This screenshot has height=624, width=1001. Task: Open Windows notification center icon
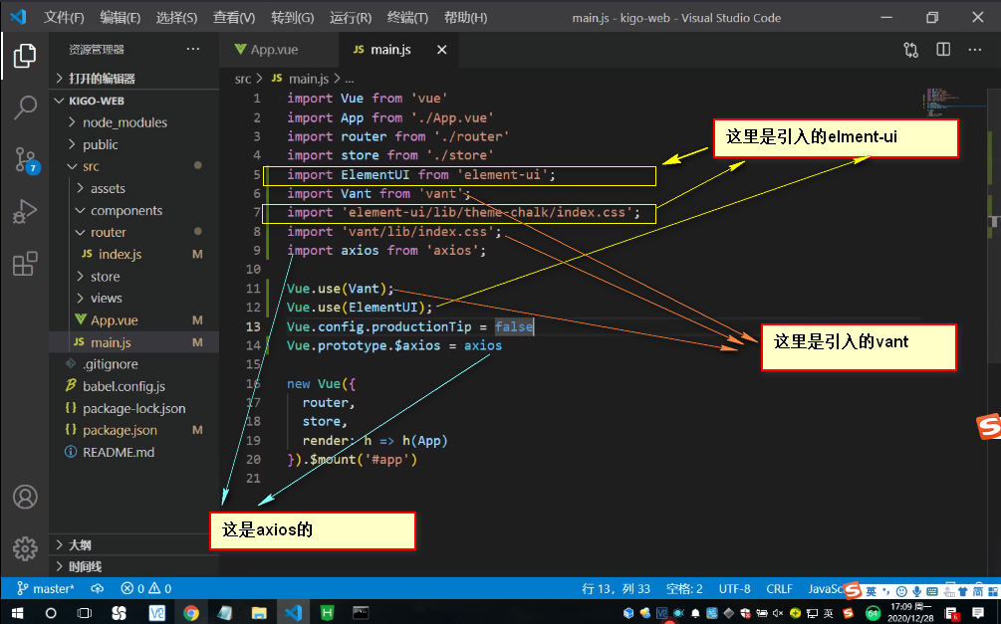coord(978,613)
